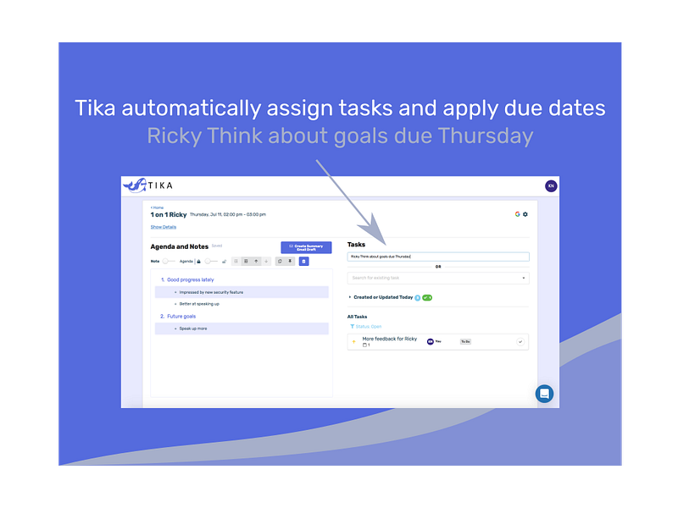
Task: Select note Better at speaking up
Action: [x=199, y=304]
